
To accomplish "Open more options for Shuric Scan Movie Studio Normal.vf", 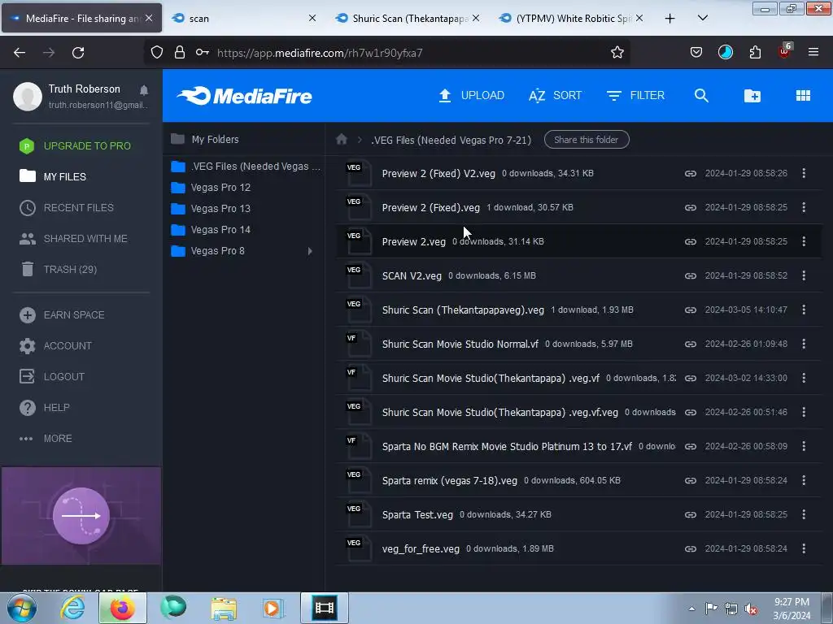I will [804, 344].
